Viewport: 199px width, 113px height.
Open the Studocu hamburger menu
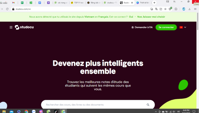click(11, 27)
